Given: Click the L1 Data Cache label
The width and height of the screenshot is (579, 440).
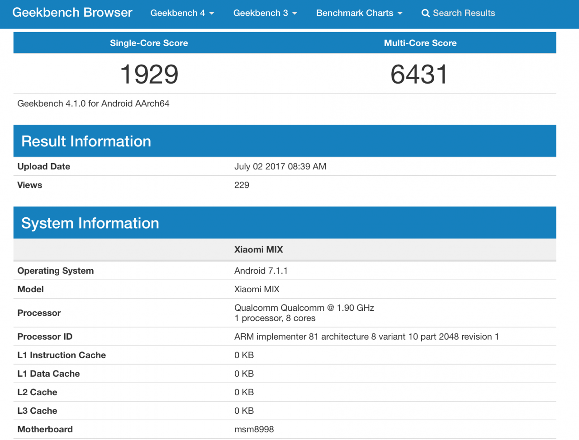Looking at the screenshot, I should click(48, 374).
